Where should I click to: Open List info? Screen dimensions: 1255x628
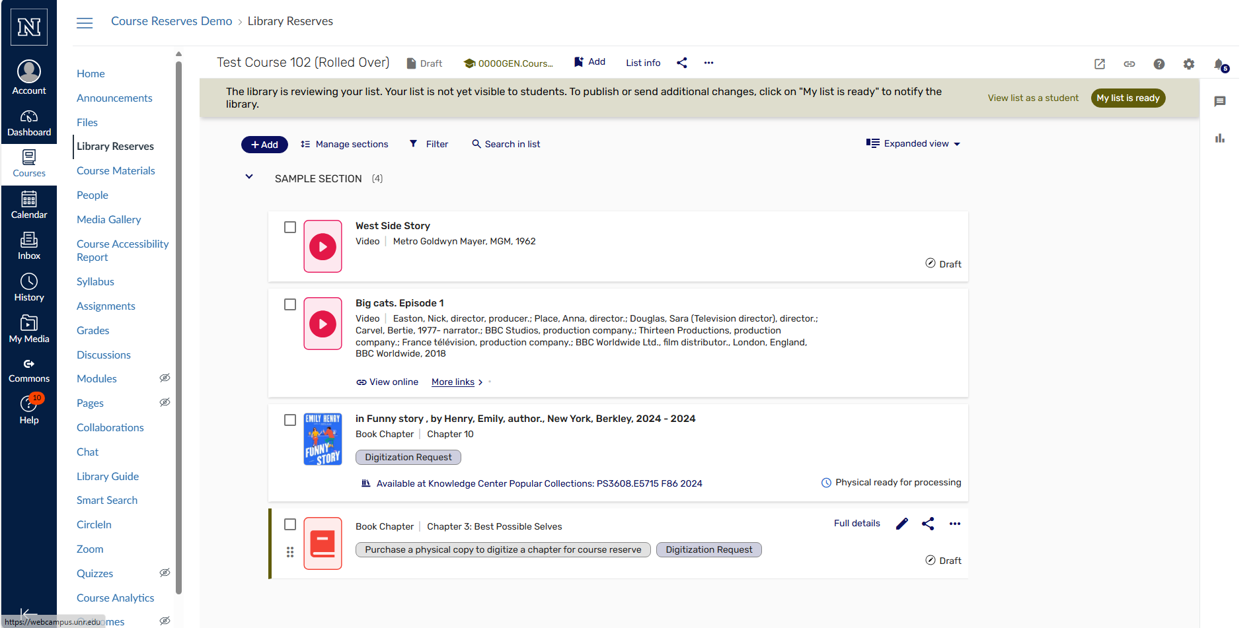(643, 63)
